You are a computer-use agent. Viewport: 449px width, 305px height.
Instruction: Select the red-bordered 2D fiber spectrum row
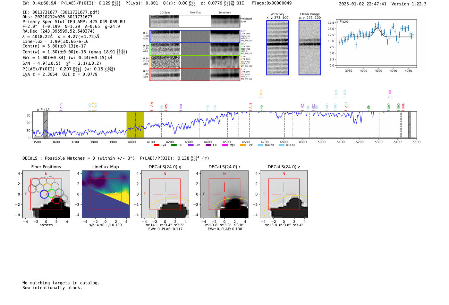click(x=195, y=74)
